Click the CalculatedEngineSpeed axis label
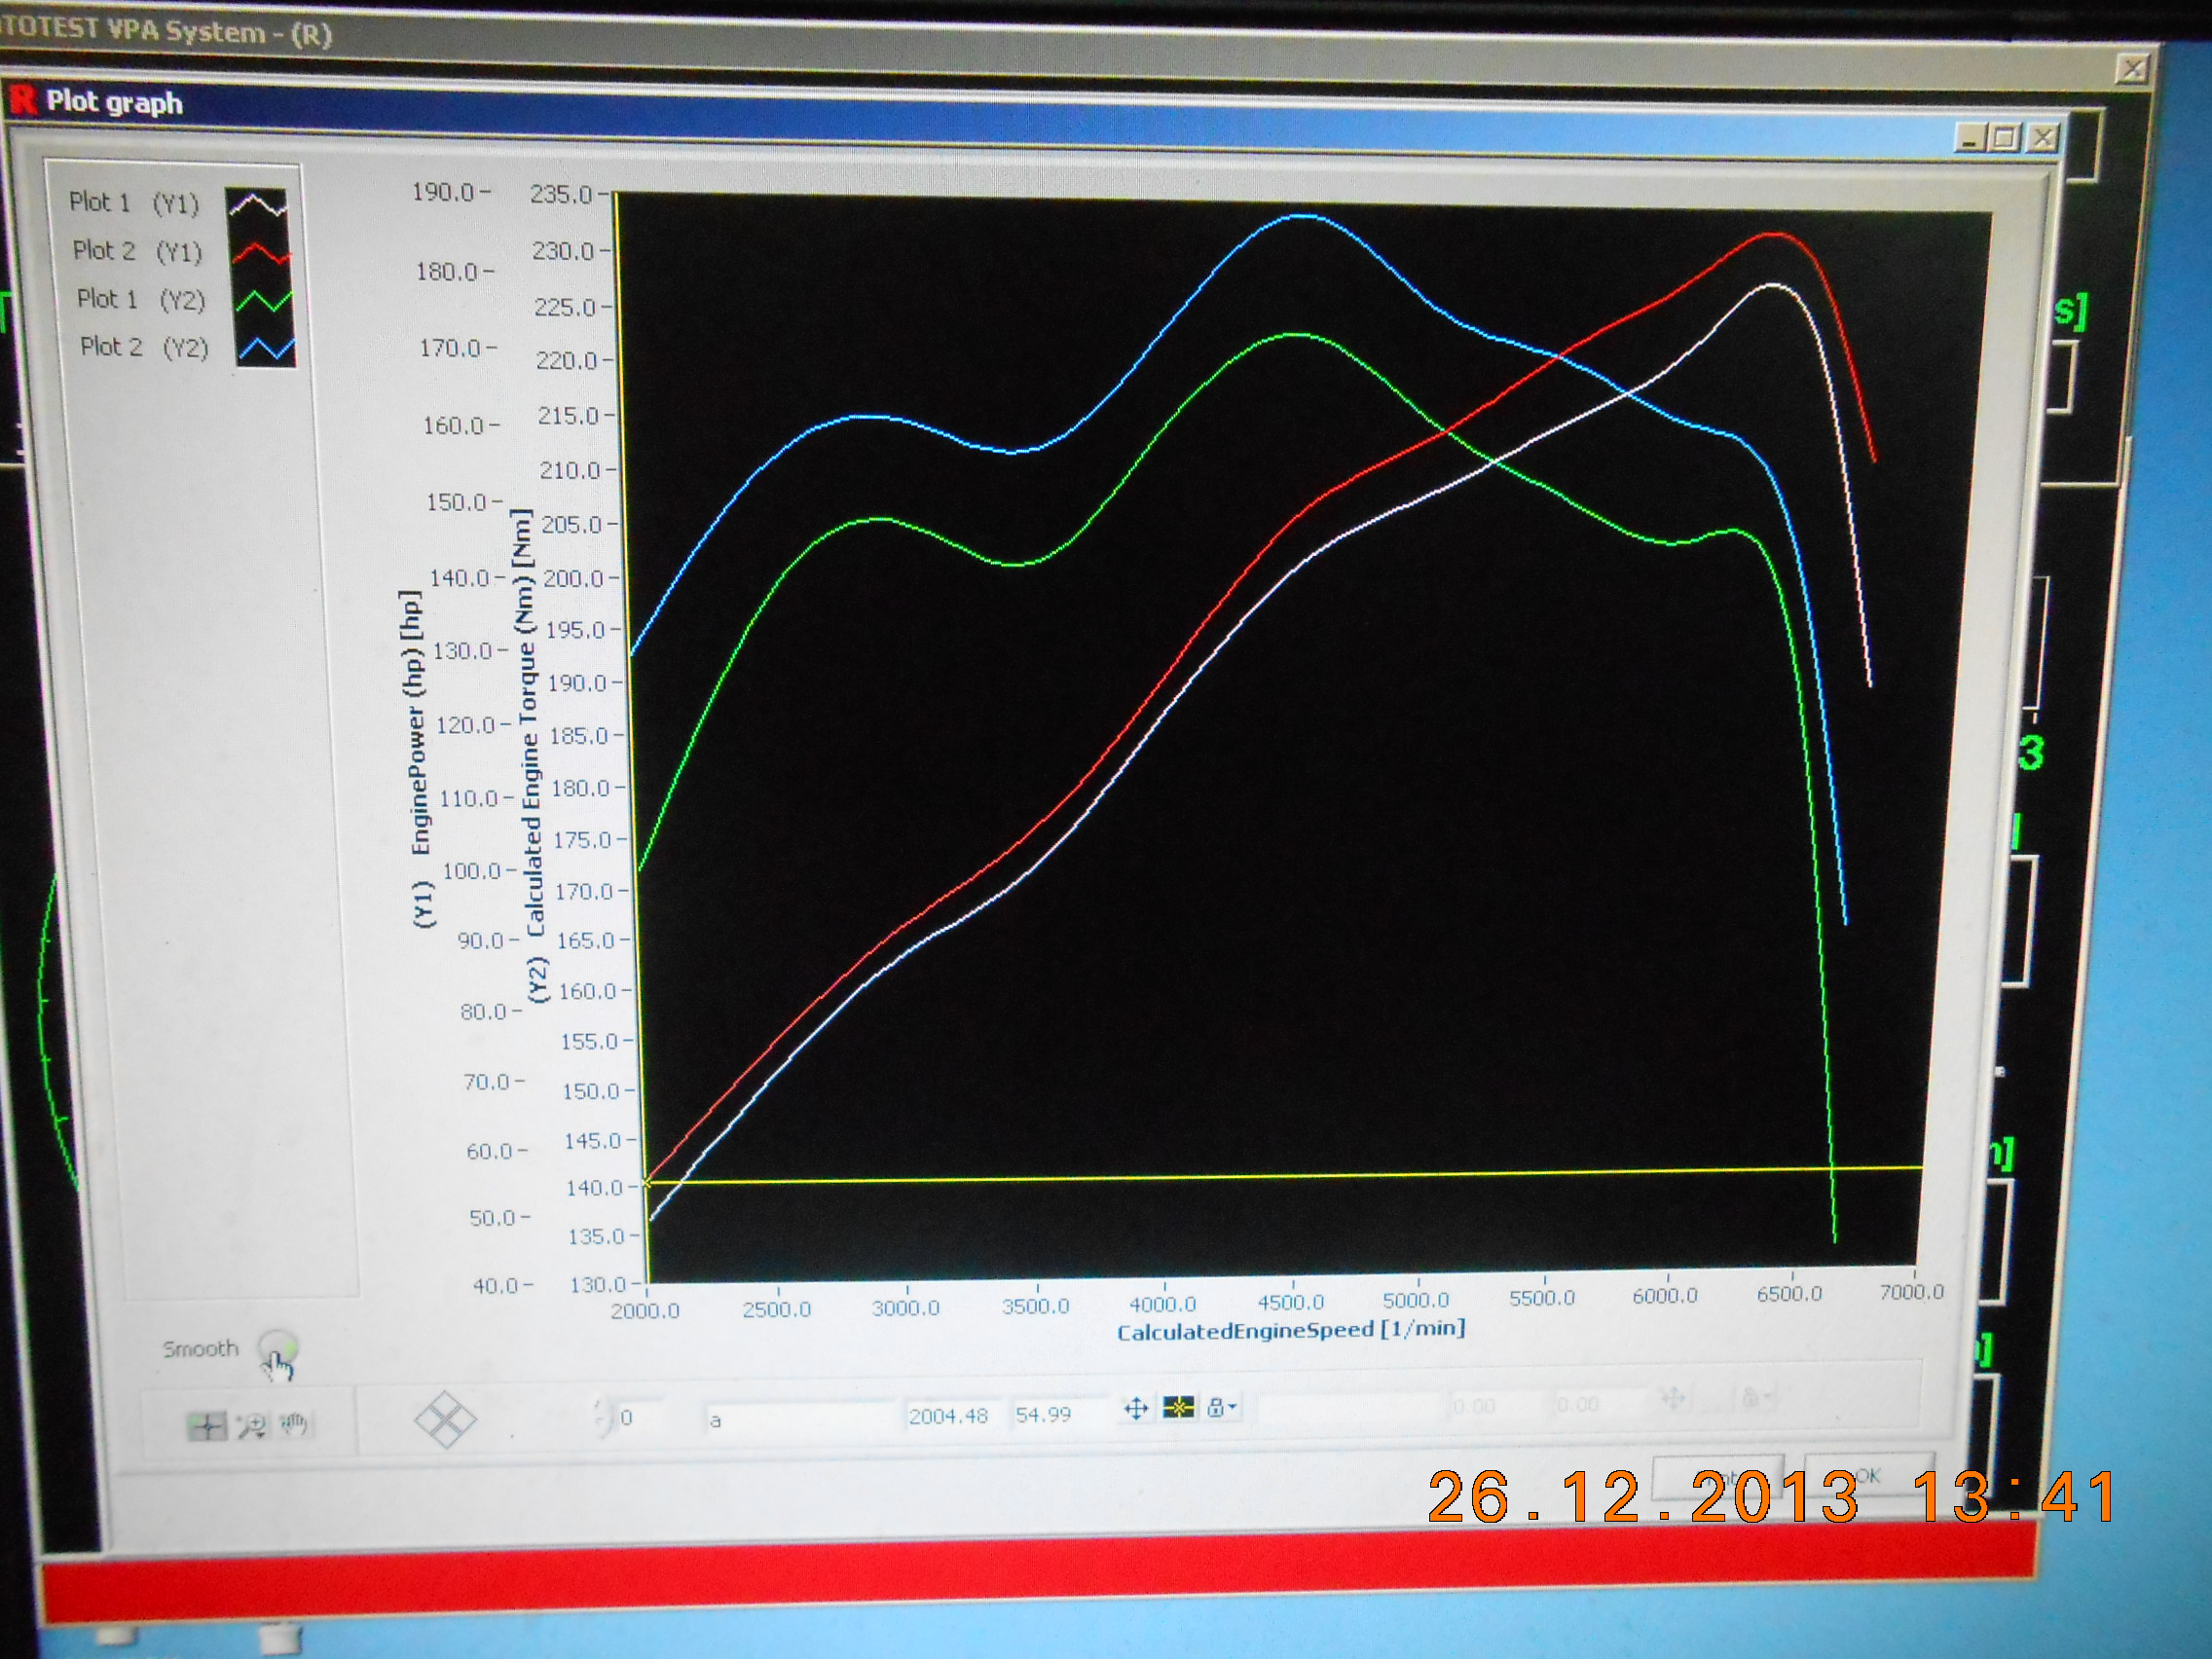The image size is (2212, 1659). pyautogui.click(x=1290, y=1330)
